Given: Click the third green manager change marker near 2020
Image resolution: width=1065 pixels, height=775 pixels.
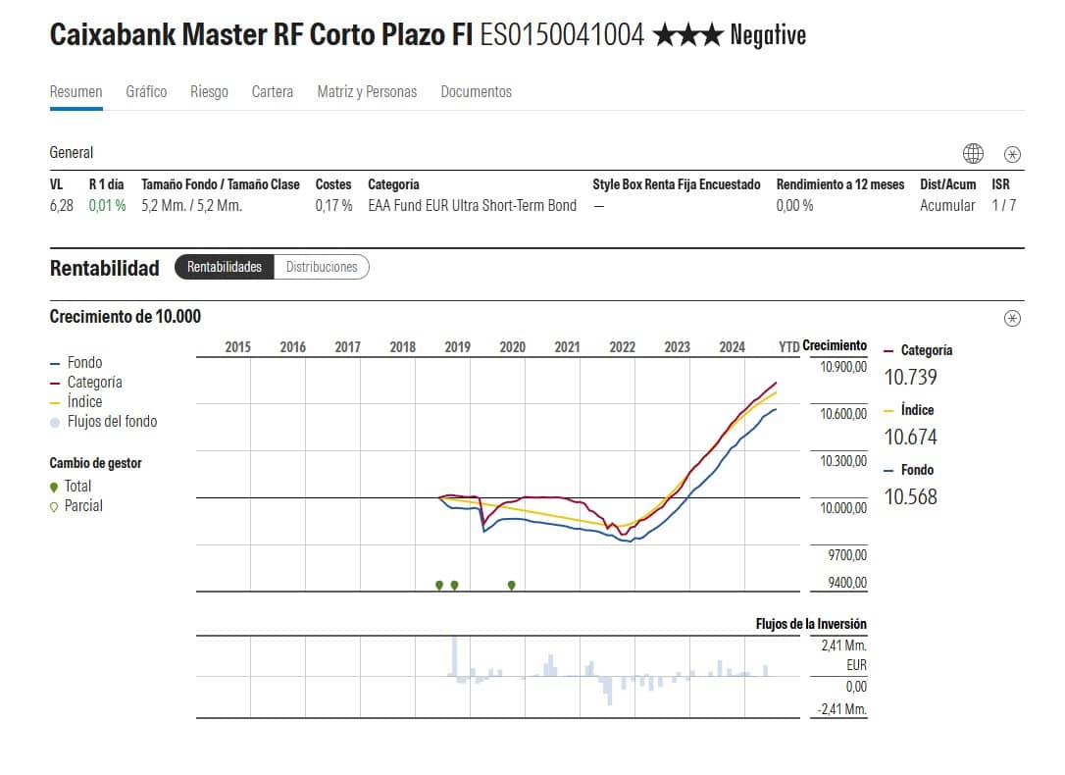Looking at the screenshot, I should point(512,585).
